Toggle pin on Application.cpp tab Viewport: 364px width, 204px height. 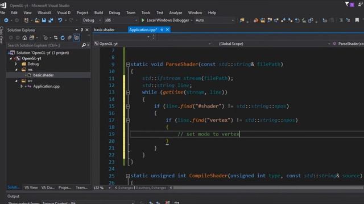pos(162,29)
